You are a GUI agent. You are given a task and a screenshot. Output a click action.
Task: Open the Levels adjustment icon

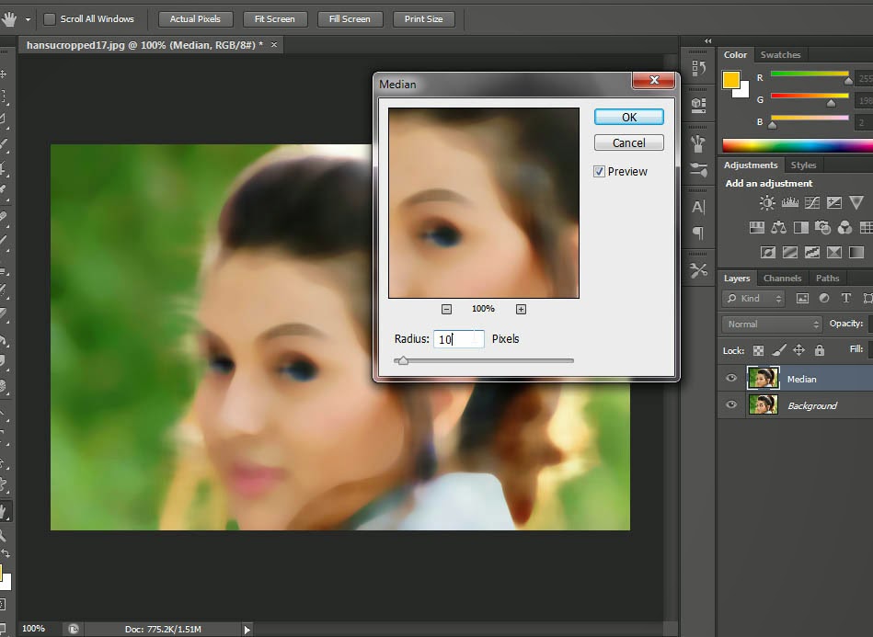pos(790,202)
